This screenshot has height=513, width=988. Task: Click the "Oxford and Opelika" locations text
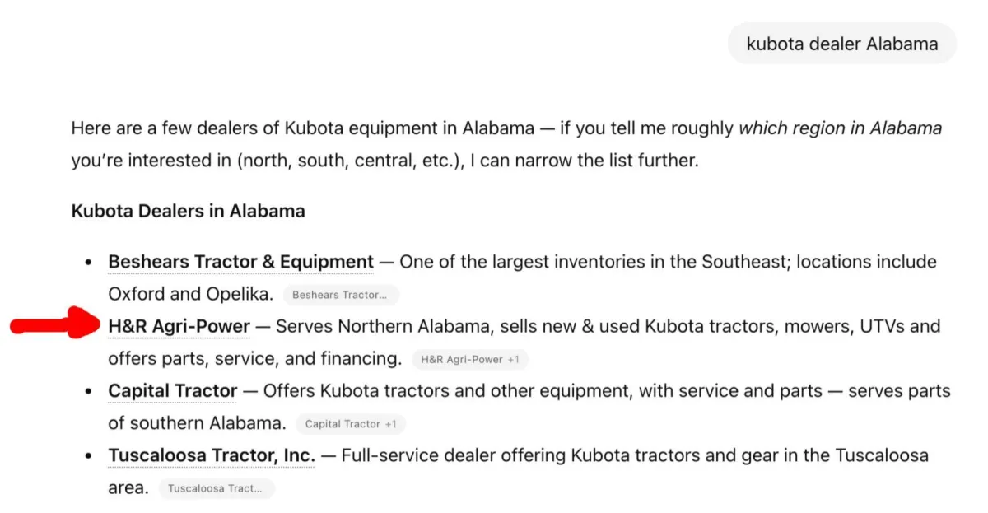point(190,294)
